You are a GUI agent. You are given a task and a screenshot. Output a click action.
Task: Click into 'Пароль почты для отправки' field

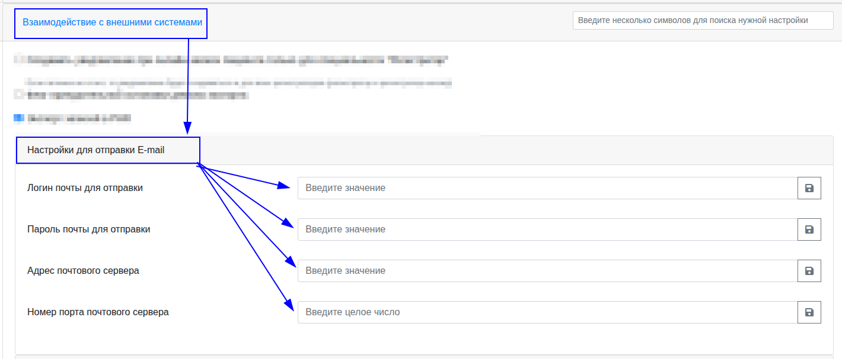547,229
